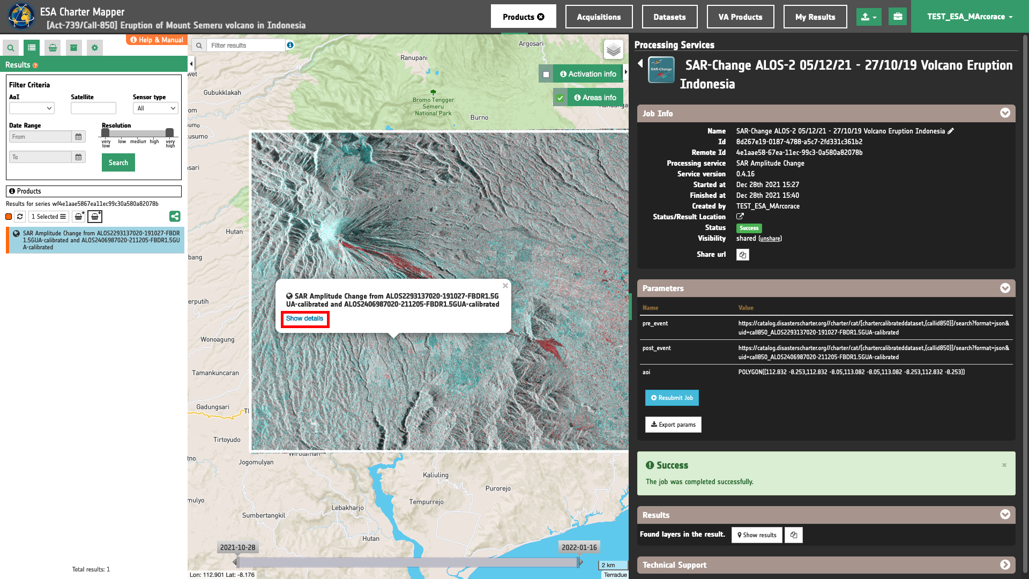Click the filter results info icon
Screen dimensions: 1029x579
pyautogui.click(x=290, y=45)
